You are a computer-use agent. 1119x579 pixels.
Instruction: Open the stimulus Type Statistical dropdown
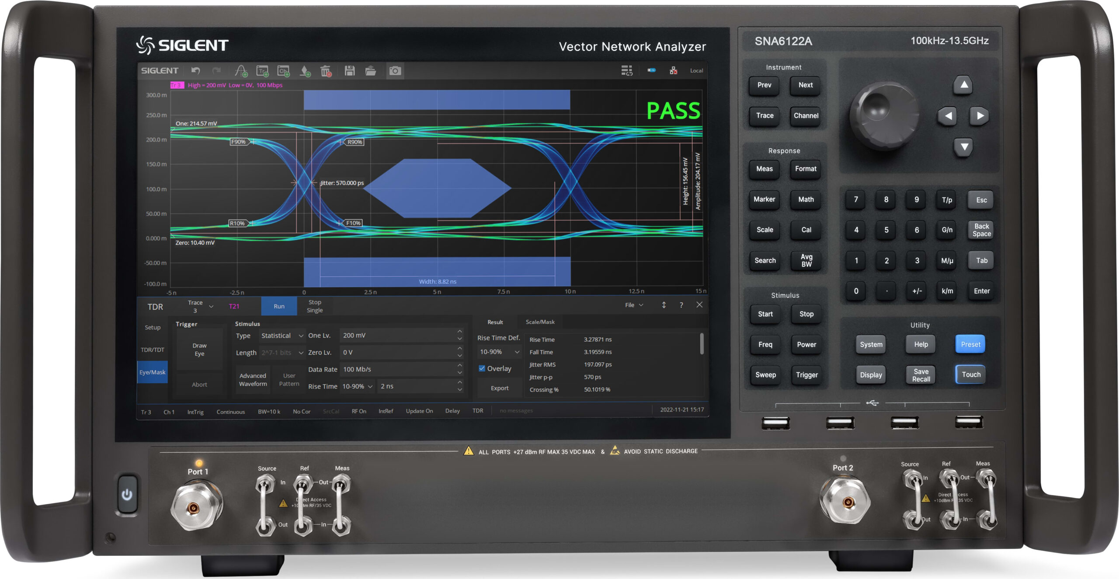(282, 336)
